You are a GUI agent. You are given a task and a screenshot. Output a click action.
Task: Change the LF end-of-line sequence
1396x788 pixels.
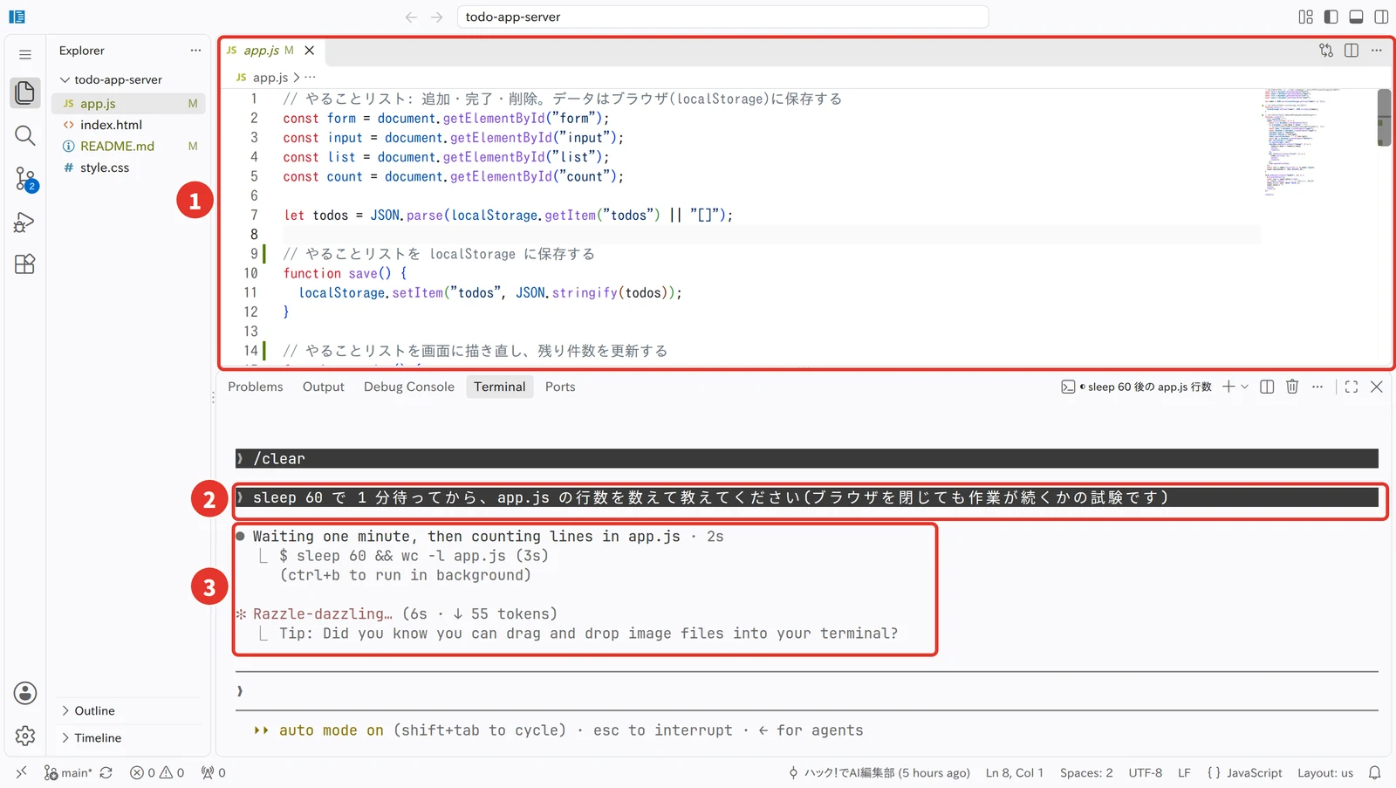[x=1184, y=772]
